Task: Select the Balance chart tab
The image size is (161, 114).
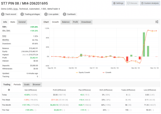Action: click(66, 22)
